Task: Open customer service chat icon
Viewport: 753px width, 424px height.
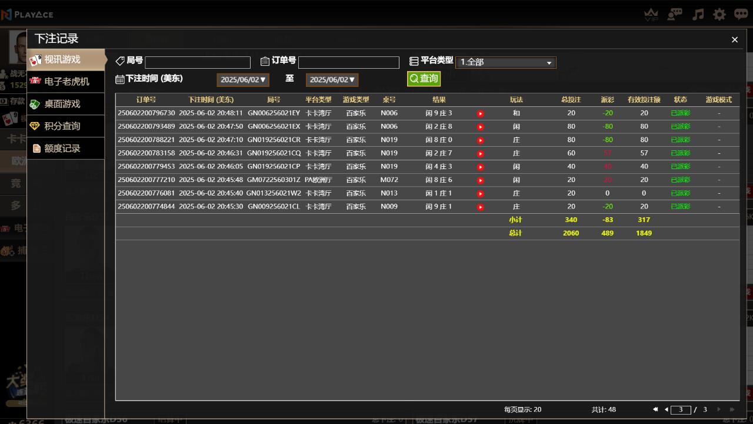Action: 675,14
